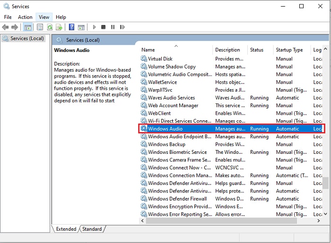Click Windows Defender Antivirus 'Helps prote' description
Viewport: 331px width, 243px height.
229,191
